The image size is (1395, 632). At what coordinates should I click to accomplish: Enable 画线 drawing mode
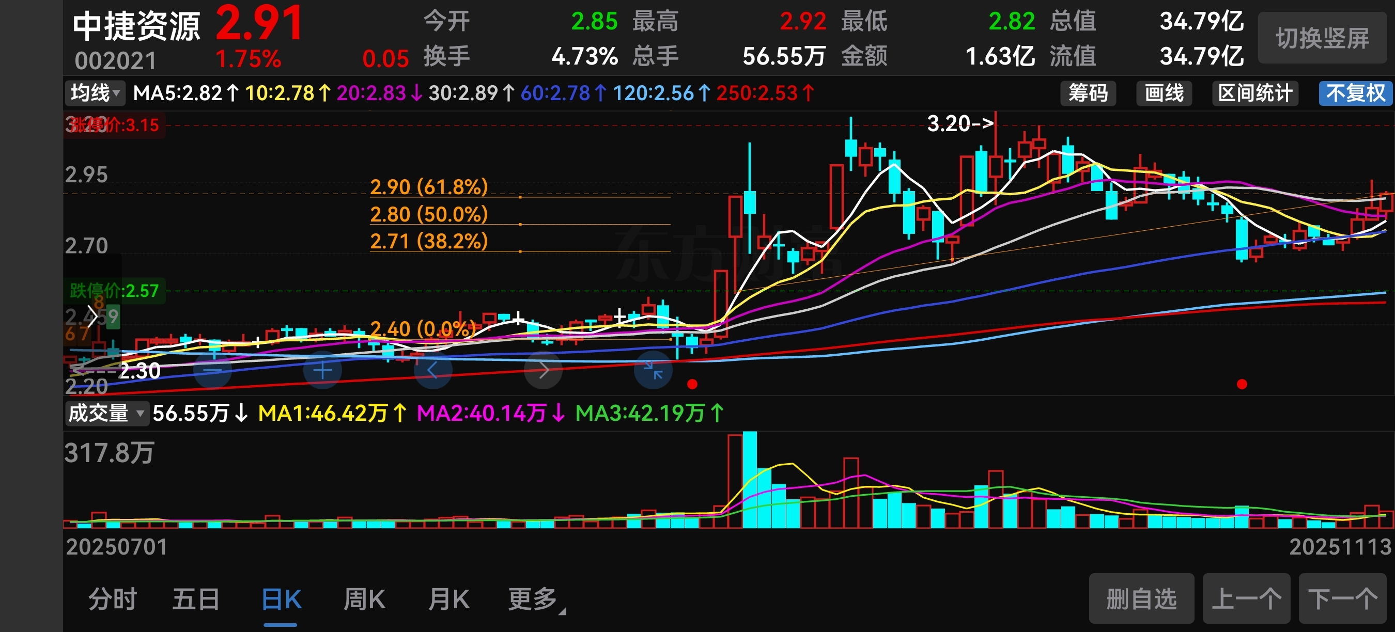pyautogui.click(x=1164, y=93)
